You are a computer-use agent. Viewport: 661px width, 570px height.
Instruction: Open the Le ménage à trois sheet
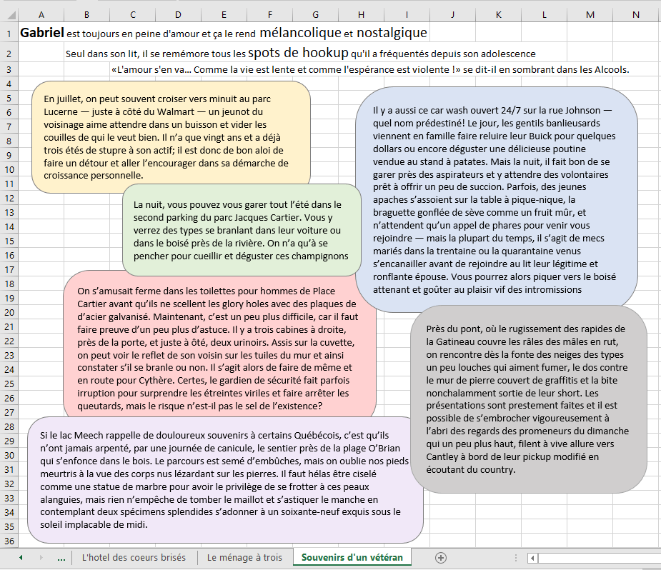click(x=244, y=558)
